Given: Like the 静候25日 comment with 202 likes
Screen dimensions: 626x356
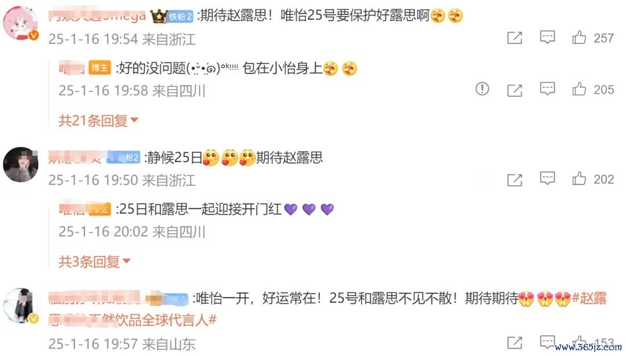Looking at the screenshot, I should click(x=579, y=179).
